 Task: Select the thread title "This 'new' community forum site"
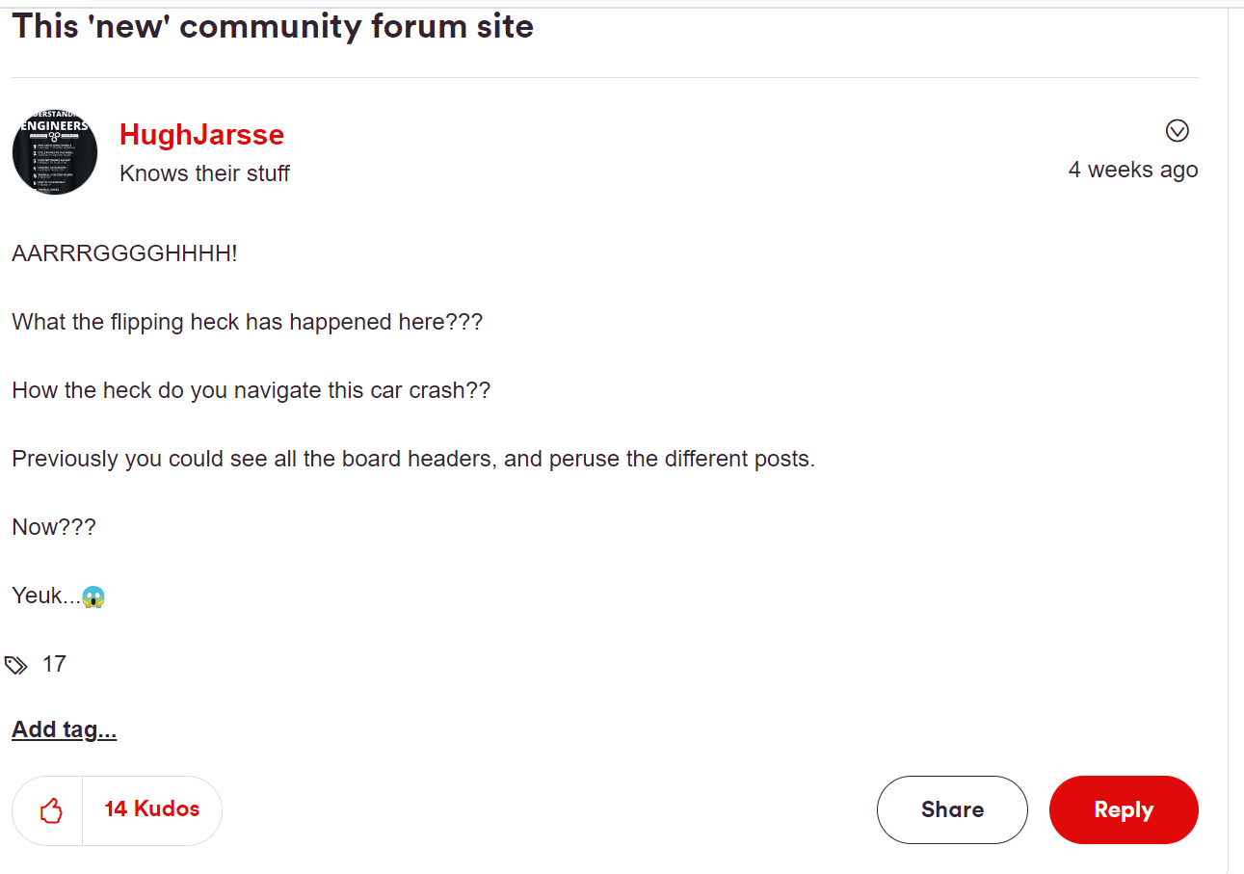point(273,26)
